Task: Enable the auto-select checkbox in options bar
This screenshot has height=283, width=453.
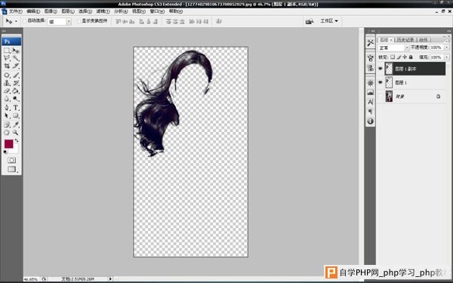Action: pyautogui.click(x=25, y=21)
